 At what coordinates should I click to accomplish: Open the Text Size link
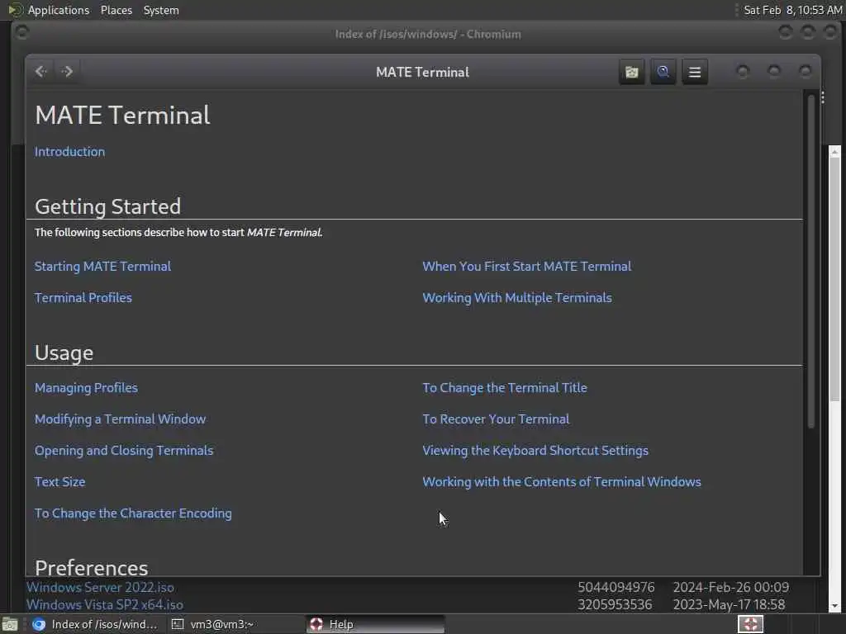pyautogui.click(x=59, y=481)
